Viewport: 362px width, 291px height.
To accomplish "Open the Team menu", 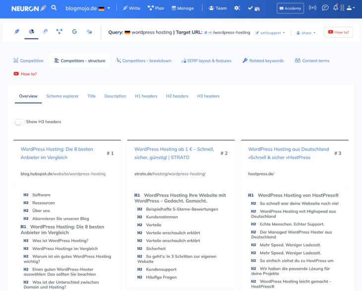I will point(218,8).
